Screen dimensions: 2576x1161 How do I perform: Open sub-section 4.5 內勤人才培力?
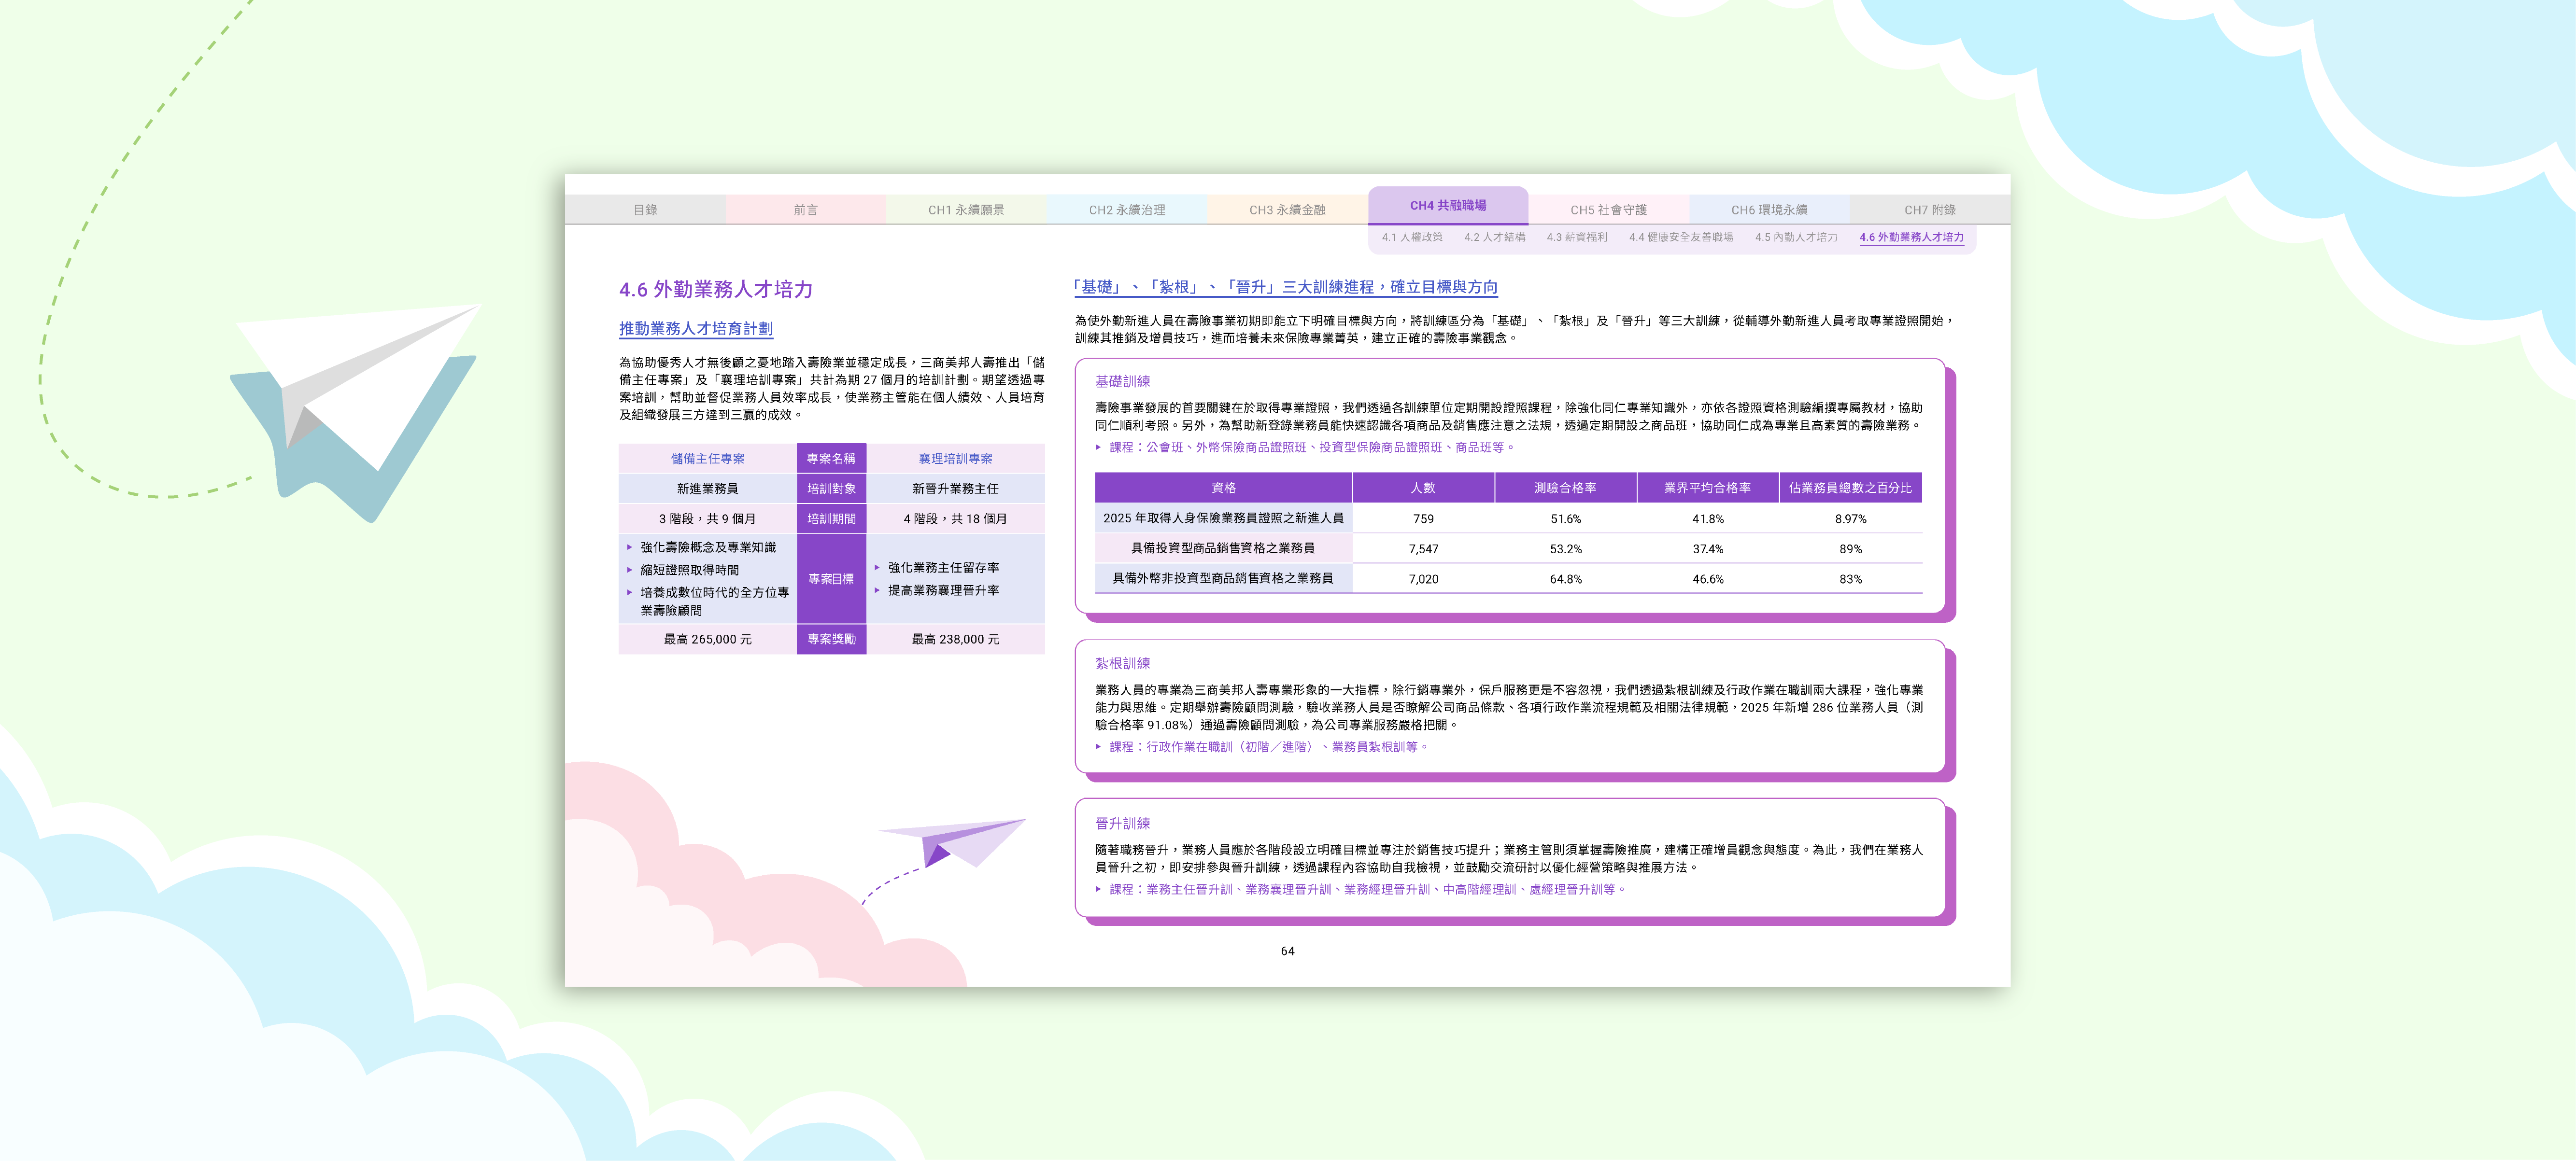(x=1796, y=238)
